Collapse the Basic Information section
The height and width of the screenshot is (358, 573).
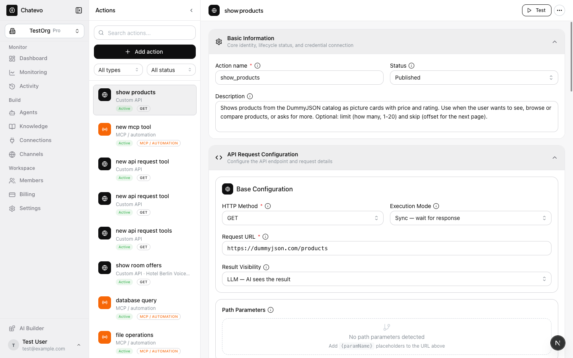tap(555, 42)
